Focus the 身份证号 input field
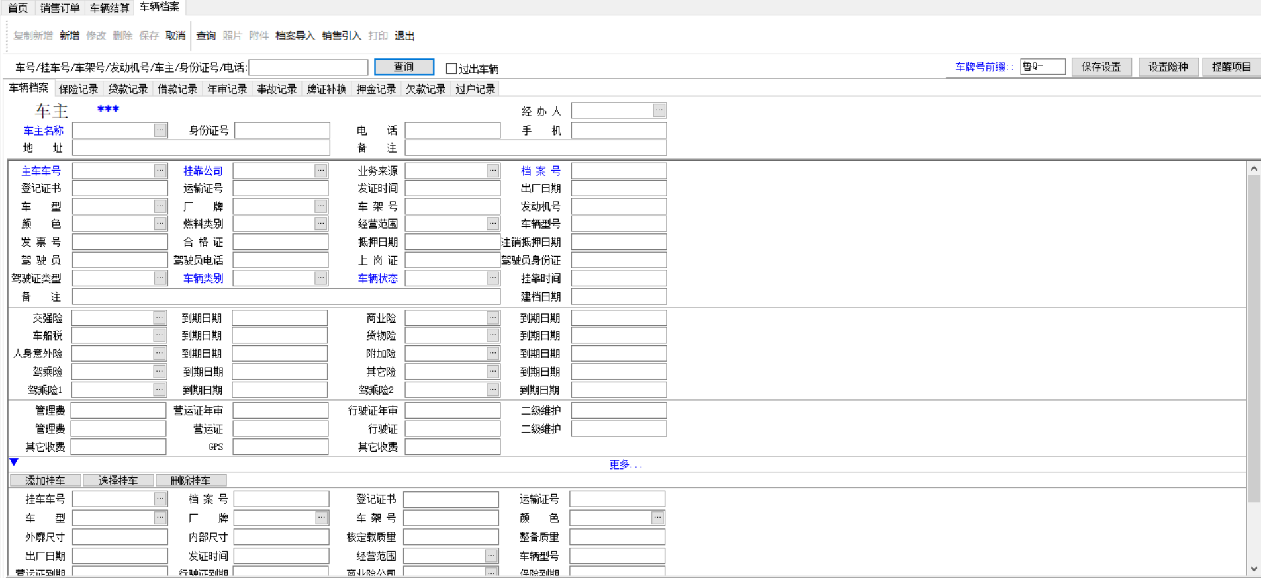 [282, 130]
